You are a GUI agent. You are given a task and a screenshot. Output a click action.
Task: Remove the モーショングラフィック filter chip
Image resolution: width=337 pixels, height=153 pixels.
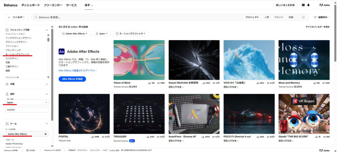(146, 33)
